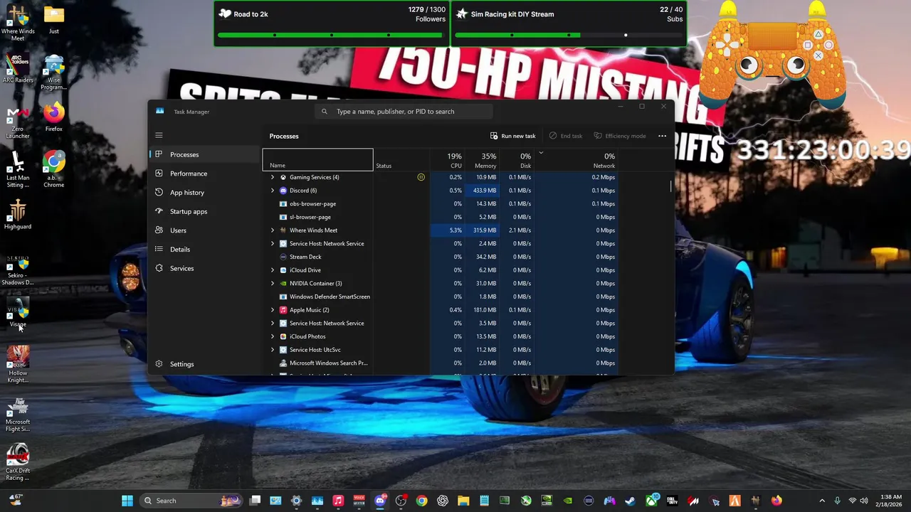Expand the Discord (6) process group
This screenshot has width=911, height=512.
(x=273, y=191)
